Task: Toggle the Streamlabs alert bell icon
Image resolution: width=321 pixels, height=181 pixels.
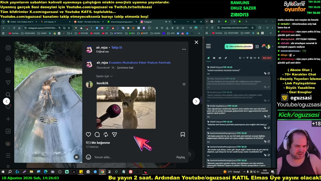Action: pyautogui.click(x=259, y=58)
